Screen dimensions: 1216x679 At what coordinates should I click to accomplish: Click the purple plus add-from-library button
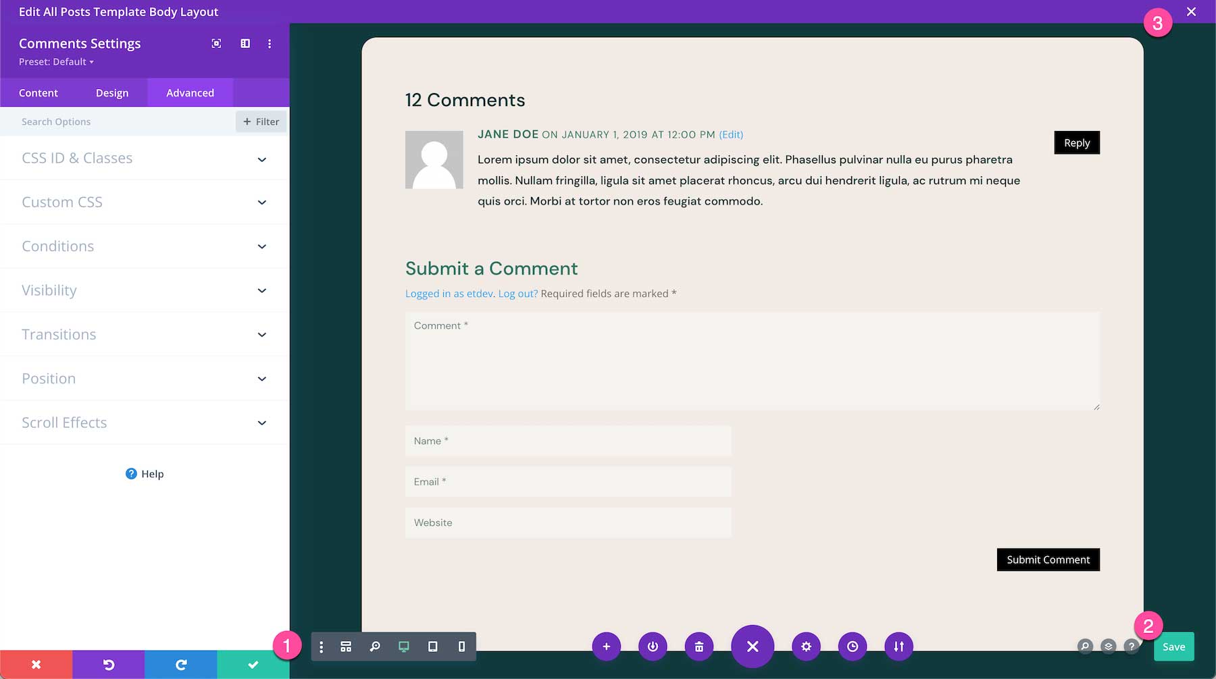pyautogui.click(x=607, y=647)
